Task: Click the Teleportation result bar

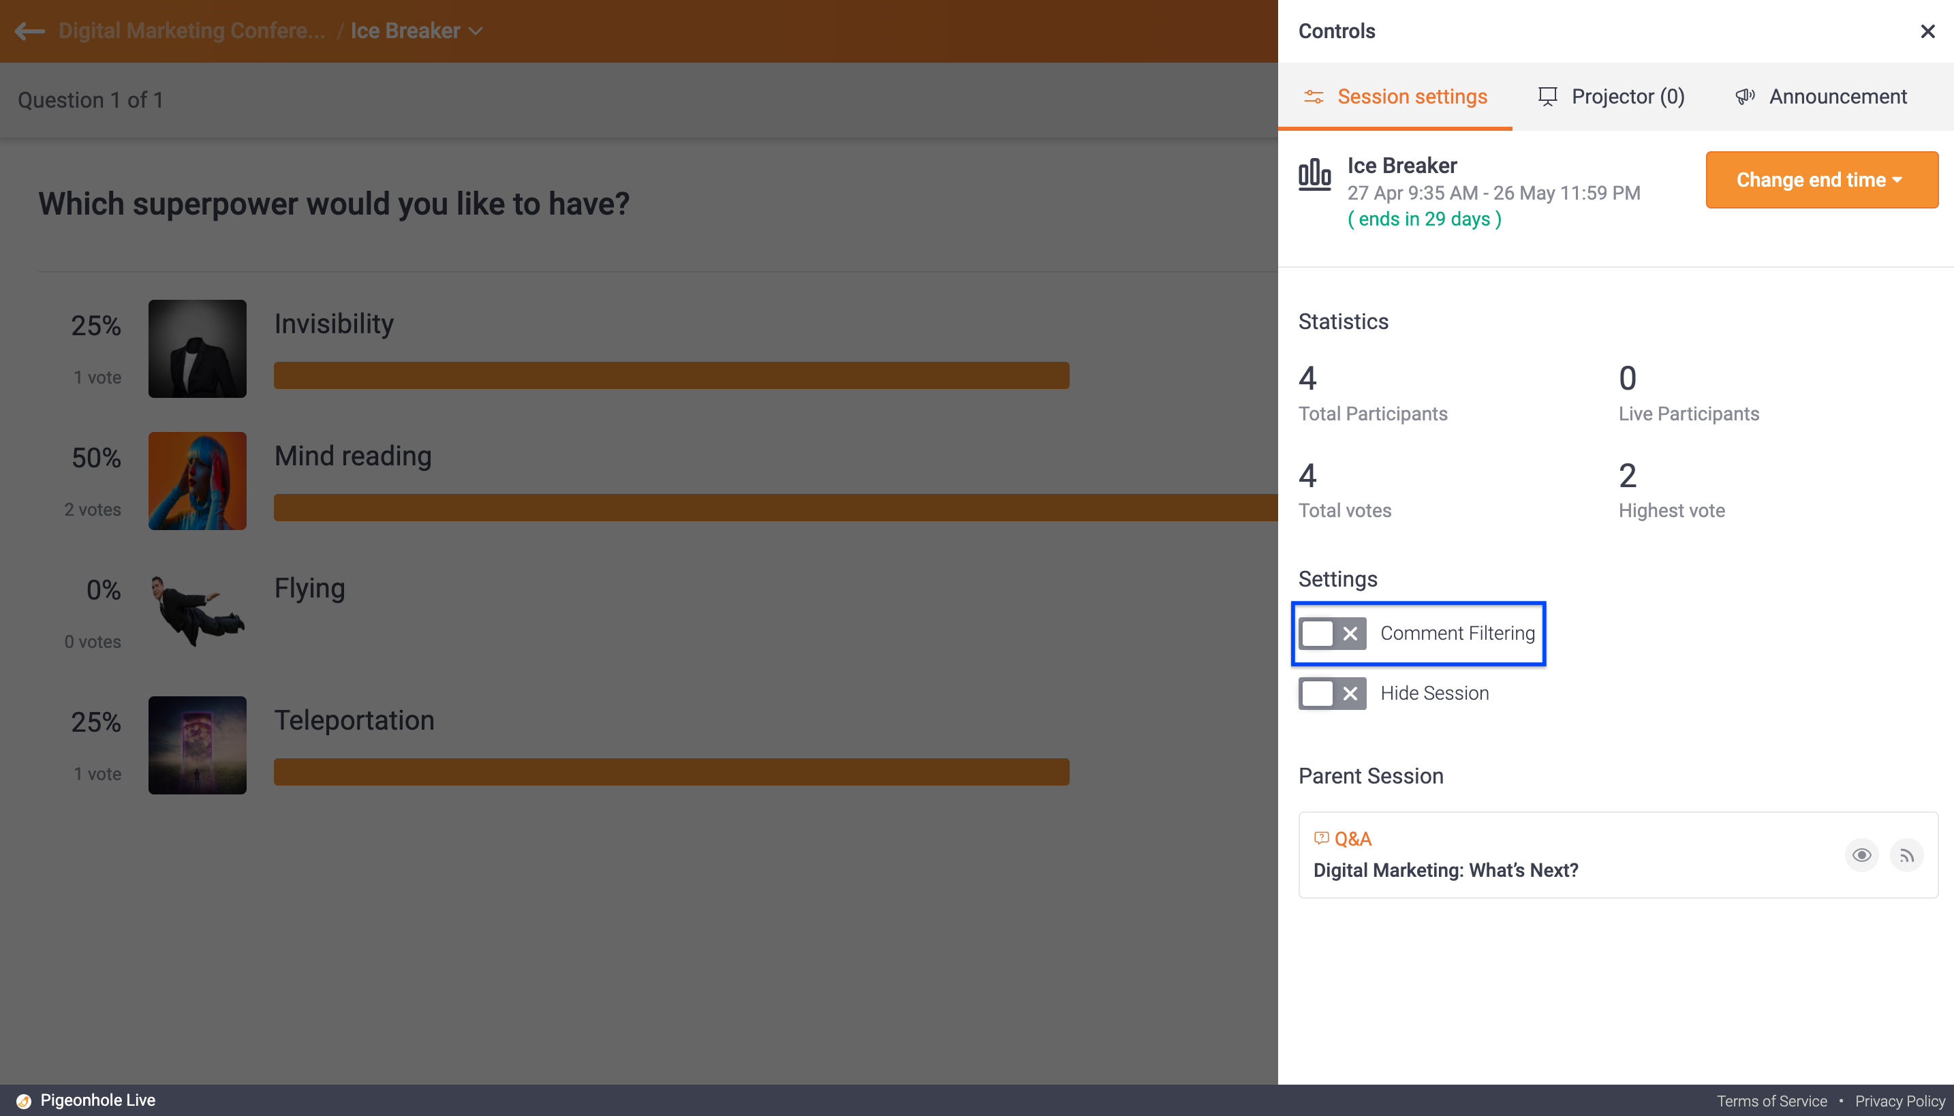Action: 671,772
